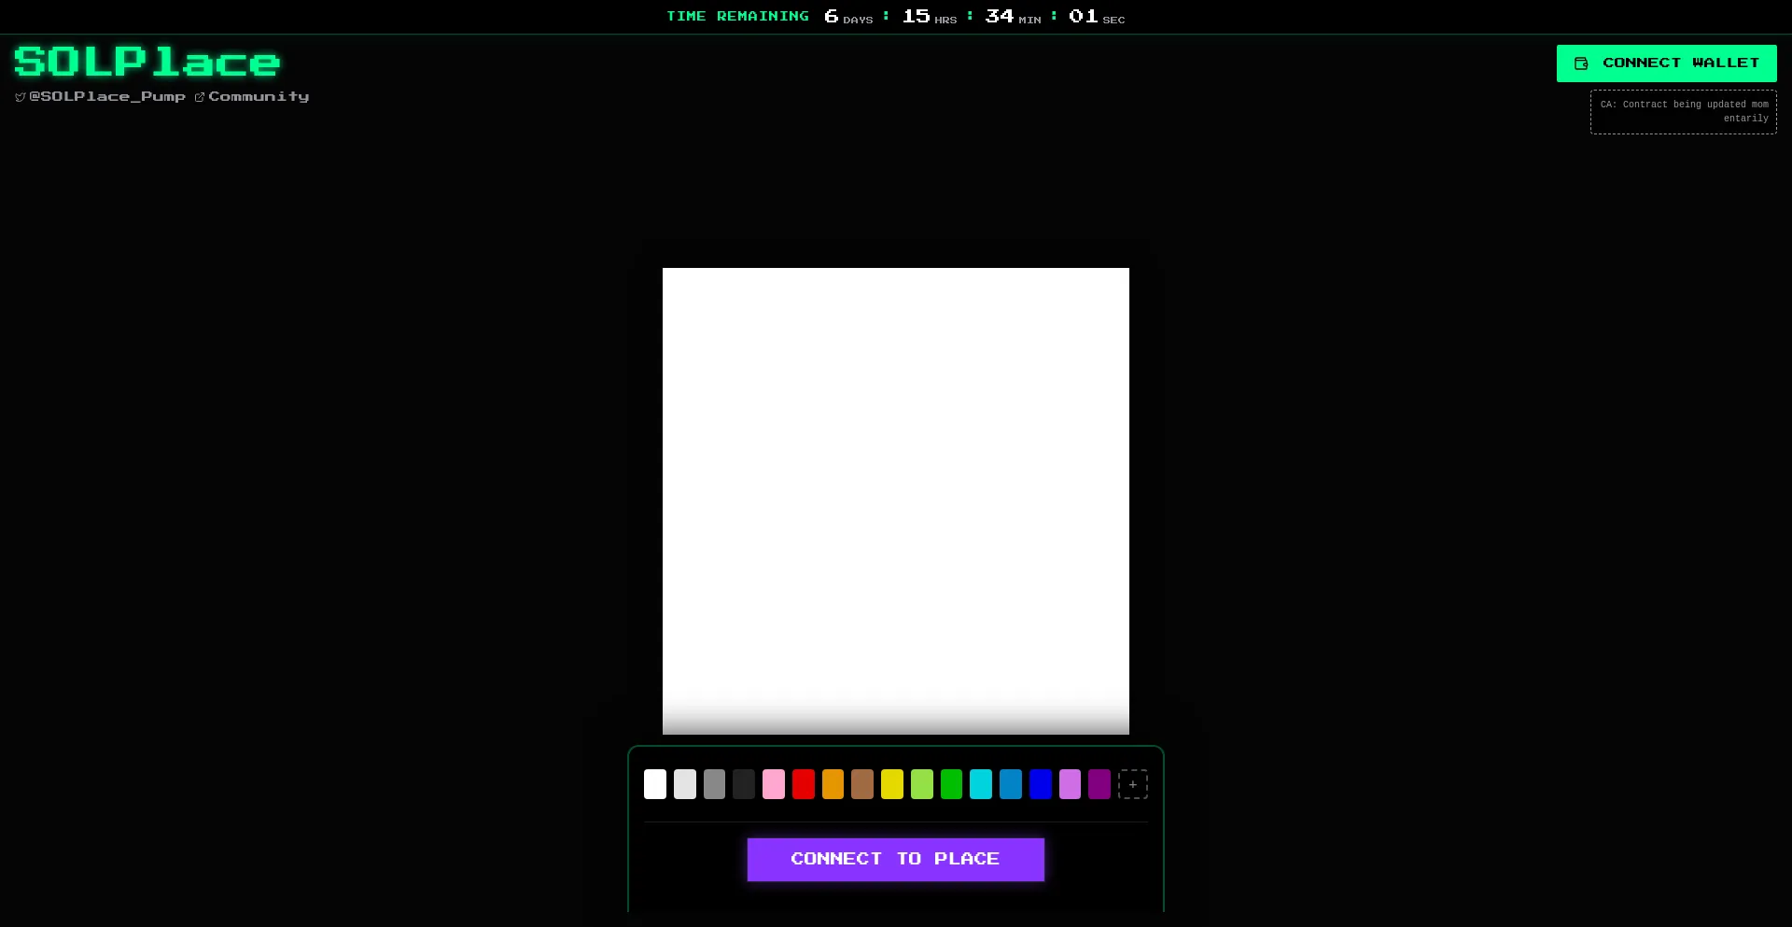The width and height of the screenshot is (1792, 927).
Task: Add a custom color with plus icon
Action: point(1132,784)
